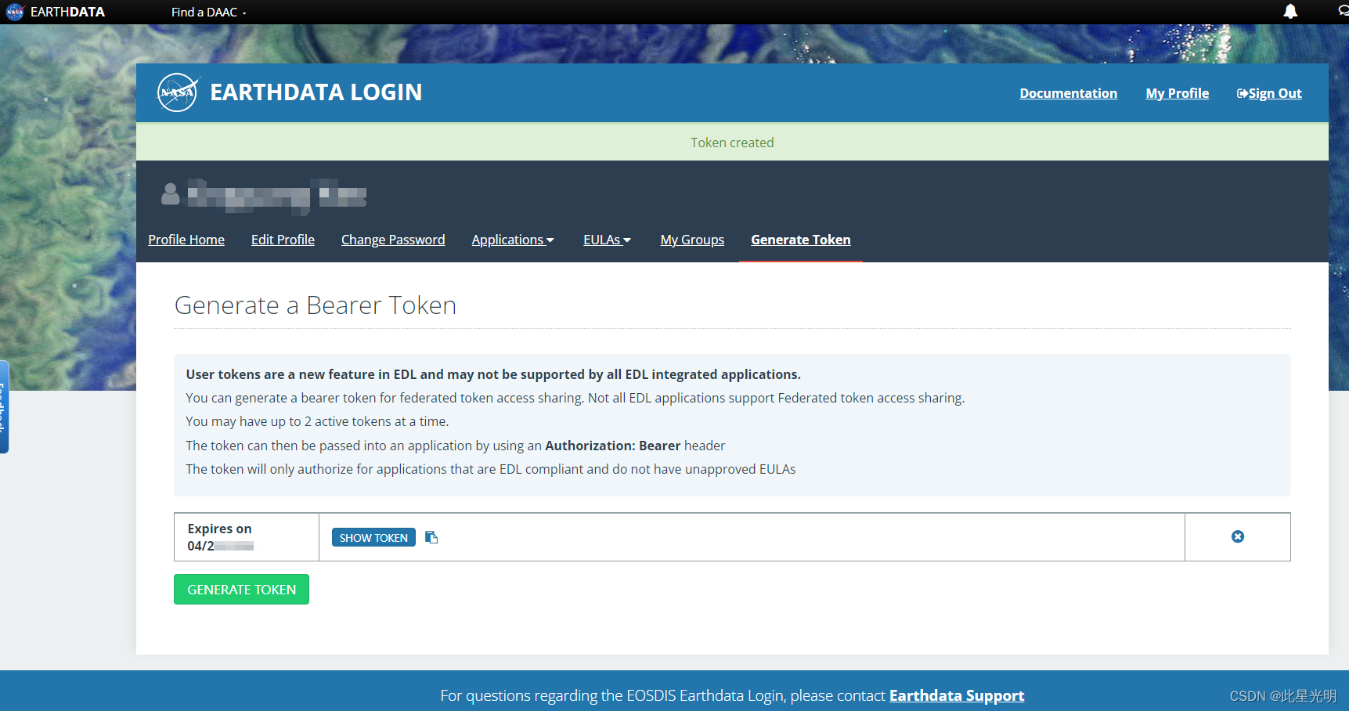This screenshot has height=711, width=1349.
Task: Click the NASA meatball logo next to EARTHDATA
Action: [14, 12]
